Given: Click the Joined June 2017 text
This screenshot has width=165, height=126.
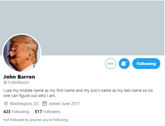Looking at the screenshot, I should coord(64,104).
